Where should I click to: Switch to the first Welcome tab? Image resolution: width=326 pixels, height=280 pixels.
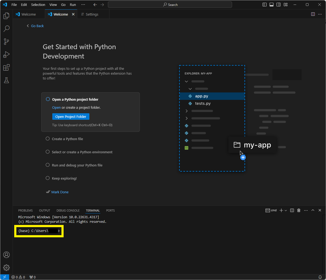tap(29, 14)
